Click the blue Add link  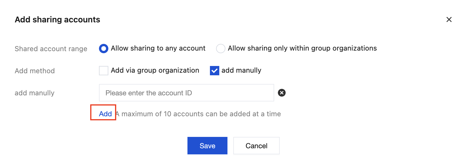(x=105, y=114)
